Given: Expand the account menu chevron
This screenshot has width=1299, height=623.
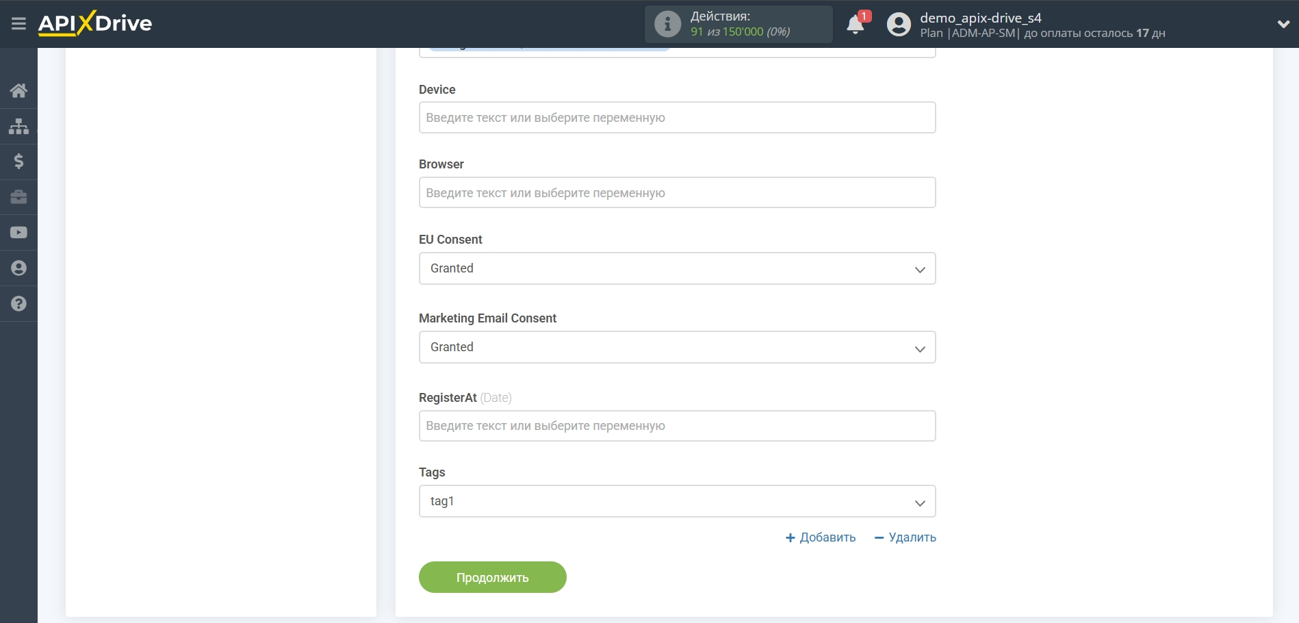Looking at the screenshot, I should (x=1283, y=24).
